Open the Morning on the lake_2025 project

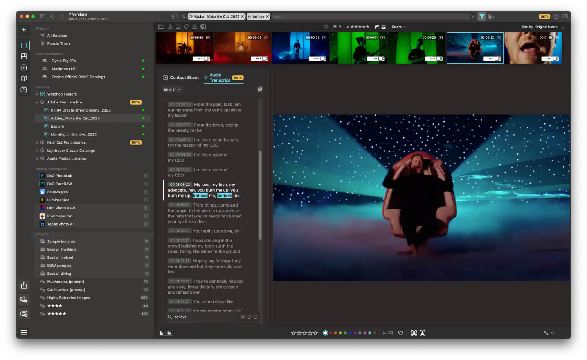74,134
